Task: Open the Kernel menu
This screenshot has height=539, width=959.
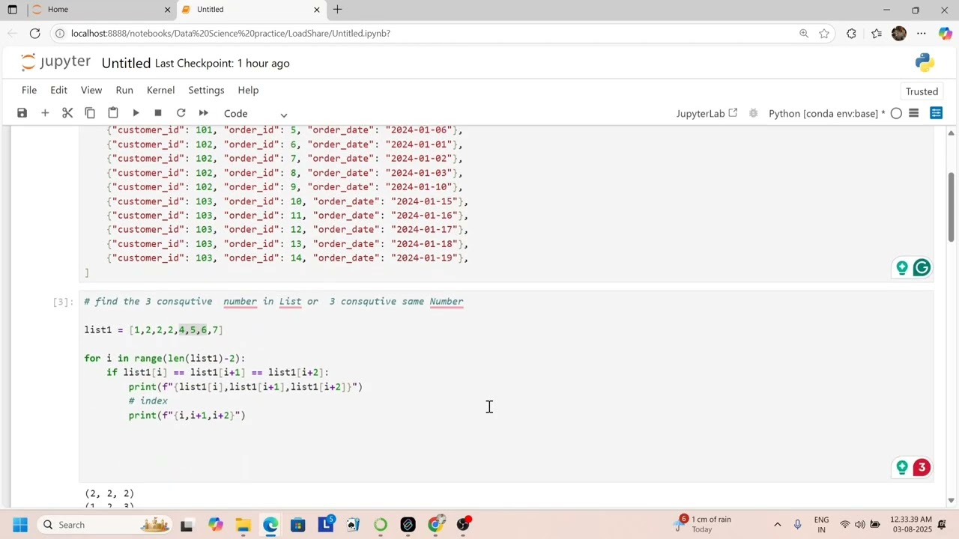Action: tap(160, 90)
